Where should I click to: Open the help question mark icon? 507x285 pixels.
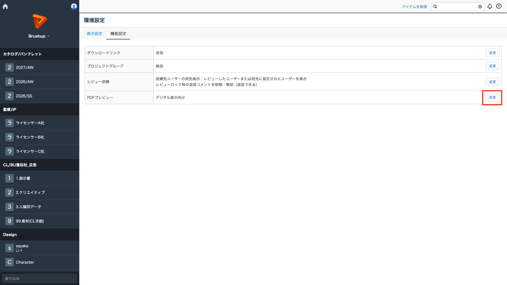499,6
